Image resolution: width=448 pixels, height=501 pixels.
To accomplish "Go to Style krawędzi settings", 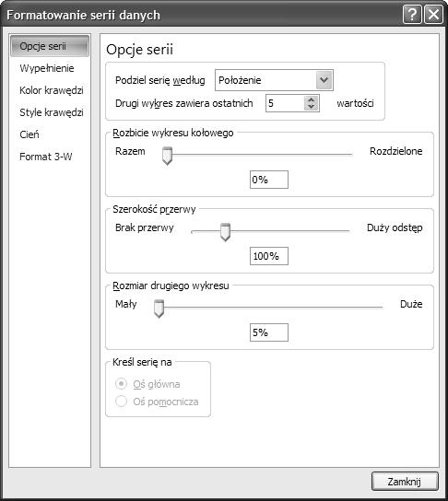I will coord(52,112).
